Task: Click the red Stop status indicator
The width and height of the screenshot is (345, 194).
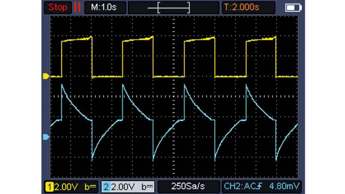Action: click(x=58, y=7)
